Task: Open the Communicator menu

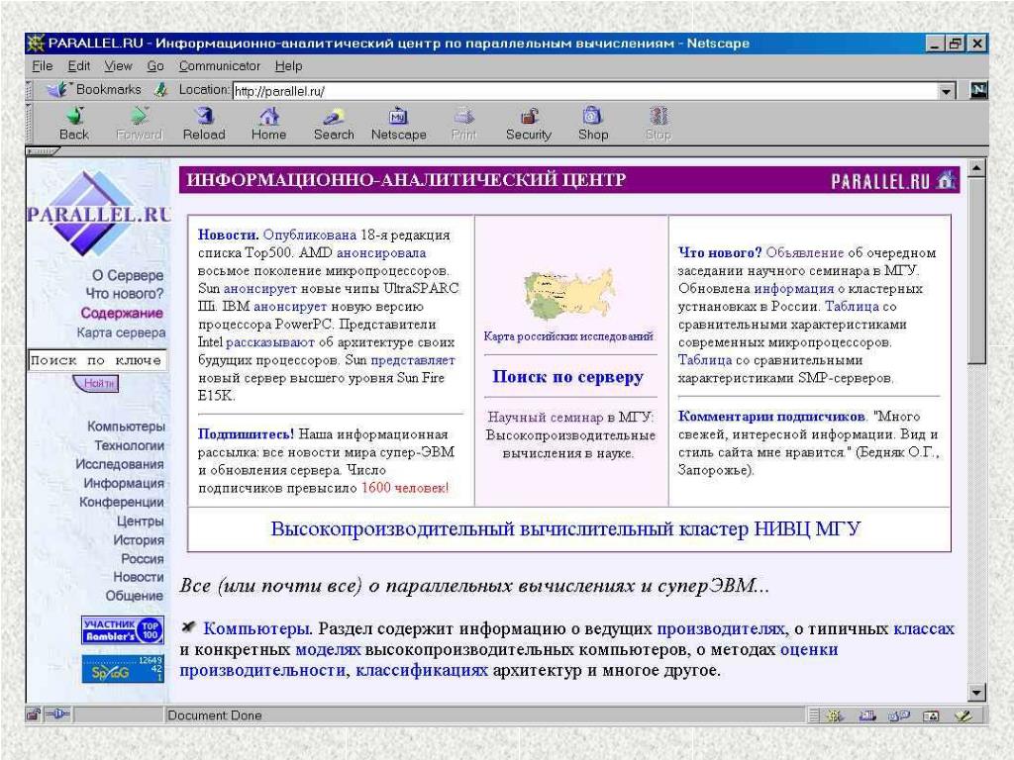Action: coord(219,66)
